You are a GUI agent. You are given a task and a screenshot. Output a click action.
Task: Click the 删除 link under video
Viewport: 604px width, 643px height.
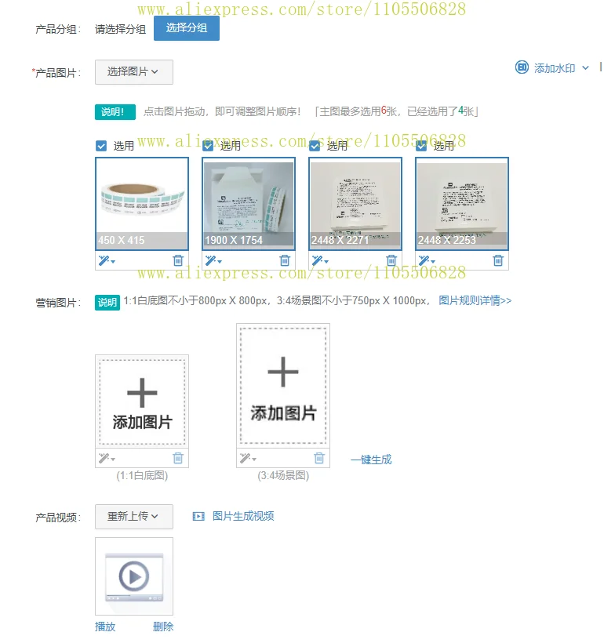click(163, 627)
